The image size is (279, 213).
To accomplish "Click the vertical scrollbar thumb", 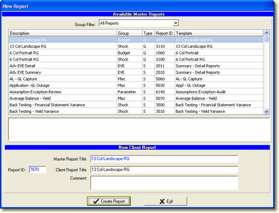I will click(x=266, y=39).
